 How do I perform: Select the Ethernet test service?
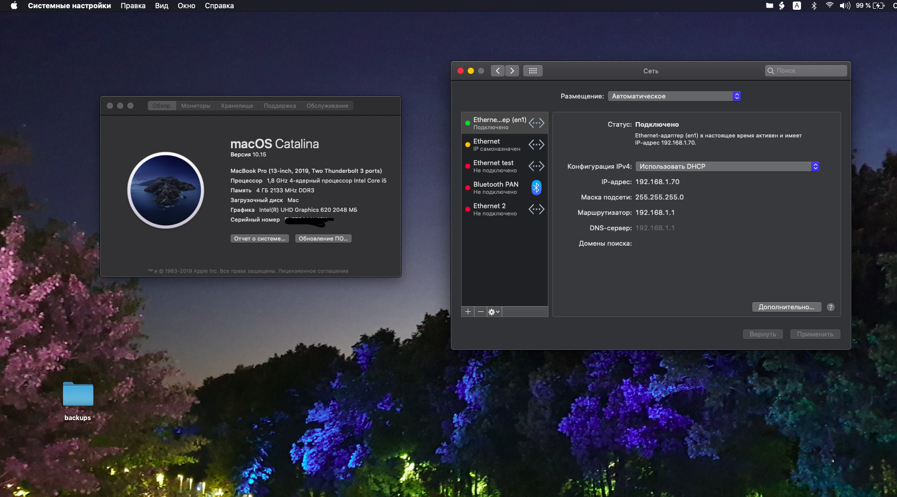[x=505, y=166]
